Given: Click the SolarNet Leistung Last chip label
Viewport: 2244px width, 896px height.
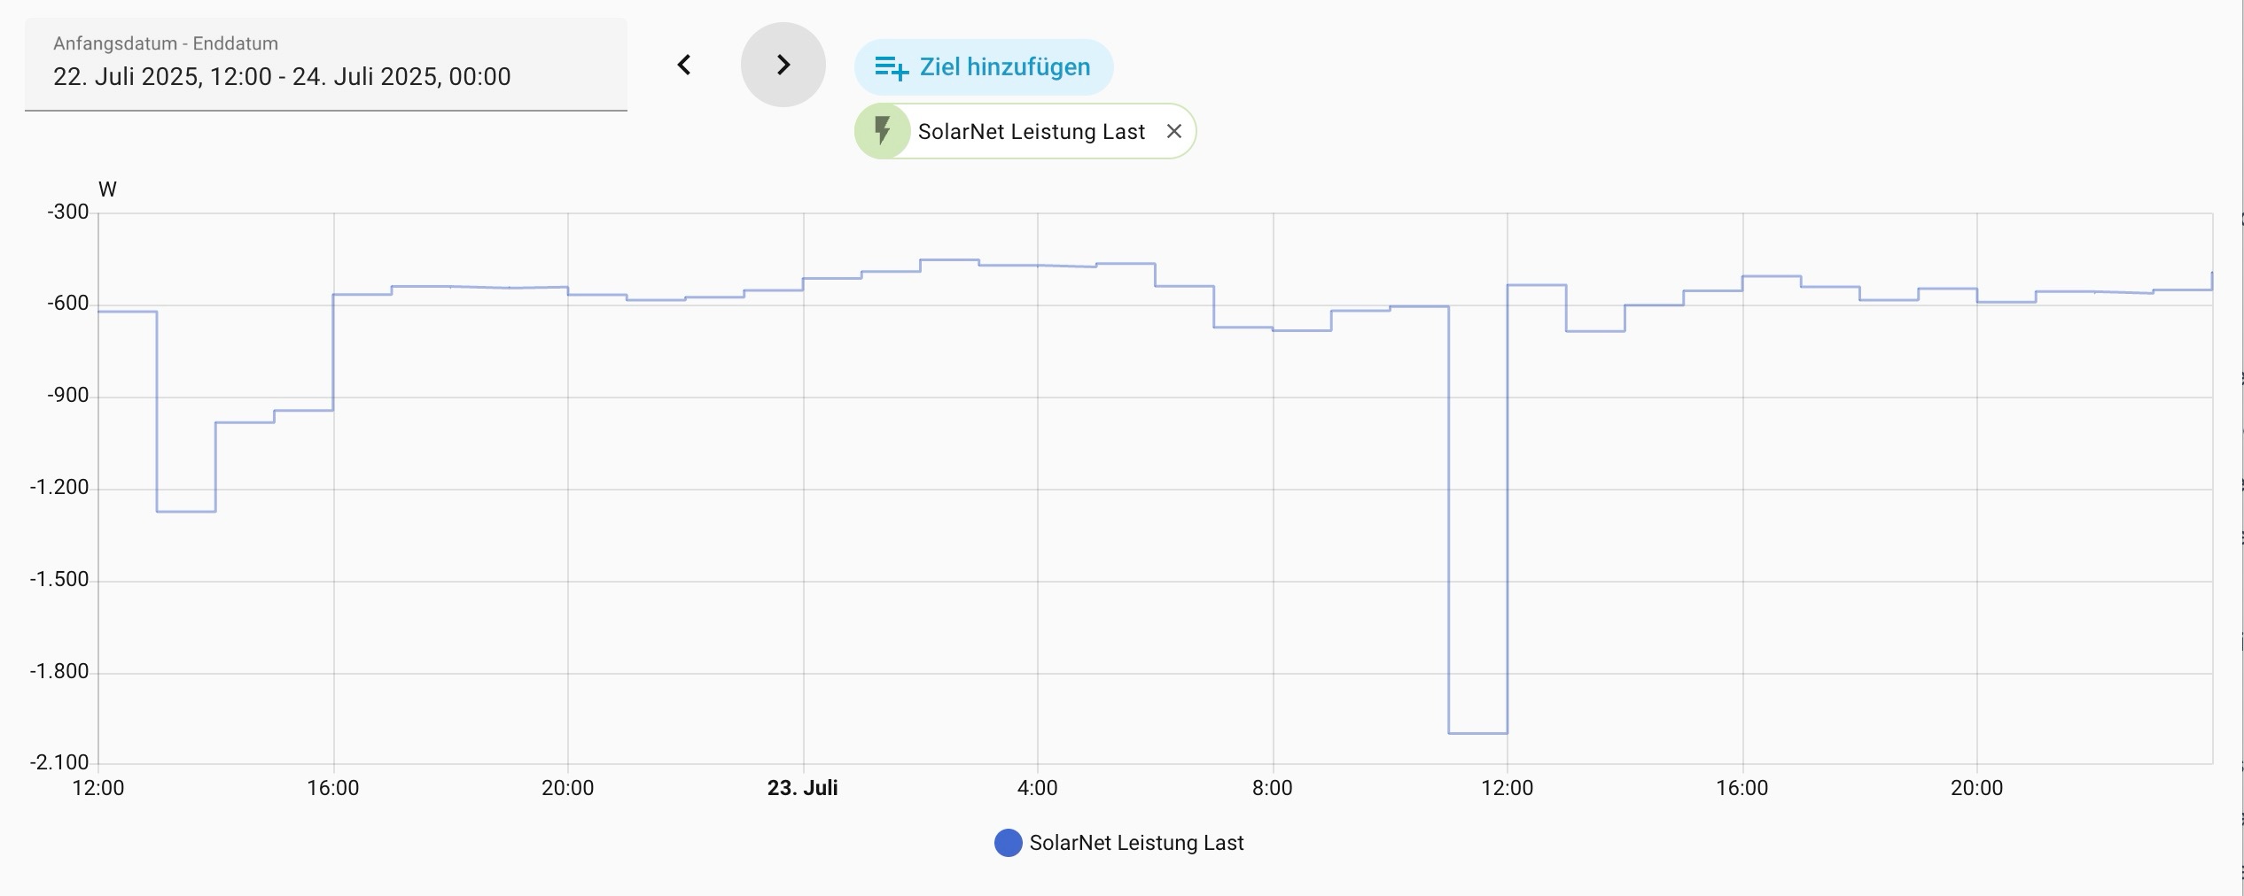Looking at the screenshot, I should click(x=1031, y=132).
